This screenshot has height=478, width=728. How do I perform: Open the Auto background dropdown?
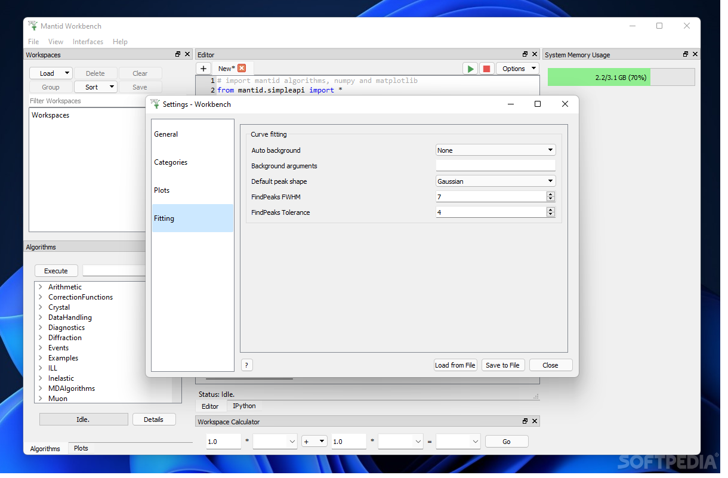496,150
